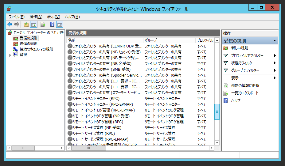The image size is (285, 166).
Task: Click the Back arrow toolbar icon
Action: (10, 24)
